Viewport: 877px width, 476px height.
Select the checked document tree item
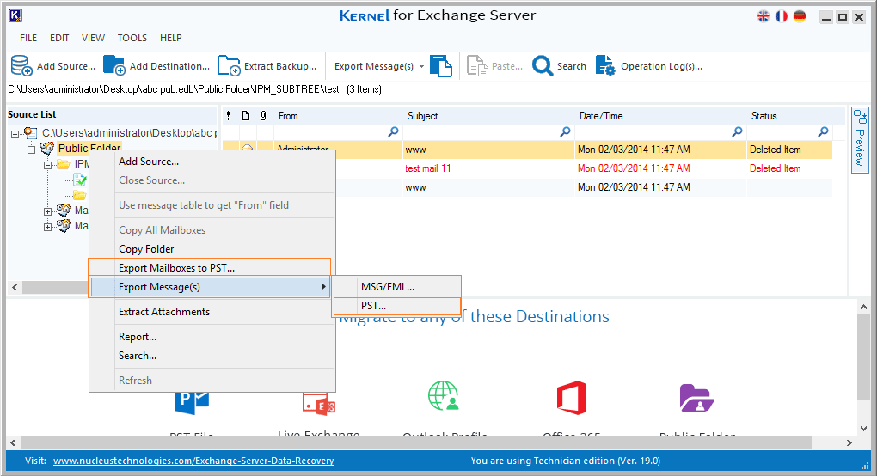pyautogui.click(x=79, y=180)
